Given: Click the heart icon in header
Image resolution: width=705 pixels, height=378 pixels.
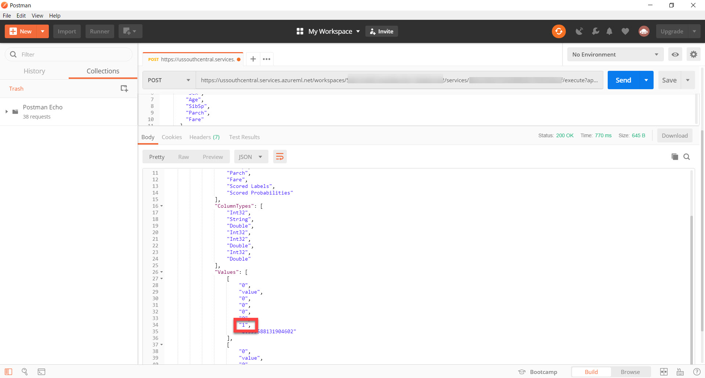Looking at the screenshot, I should coord(625,32).
